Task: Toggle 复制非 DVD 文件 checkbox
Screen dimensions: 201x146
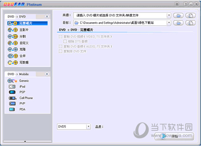Action: pyautogui.click(x=60, y=51)
